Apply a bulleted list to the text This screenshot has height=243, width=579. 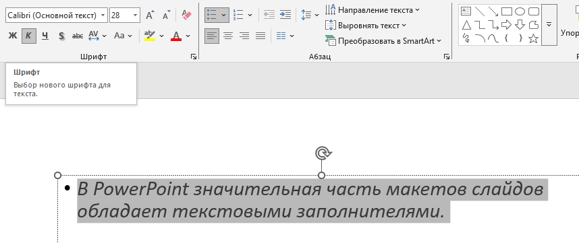point(212,15)
